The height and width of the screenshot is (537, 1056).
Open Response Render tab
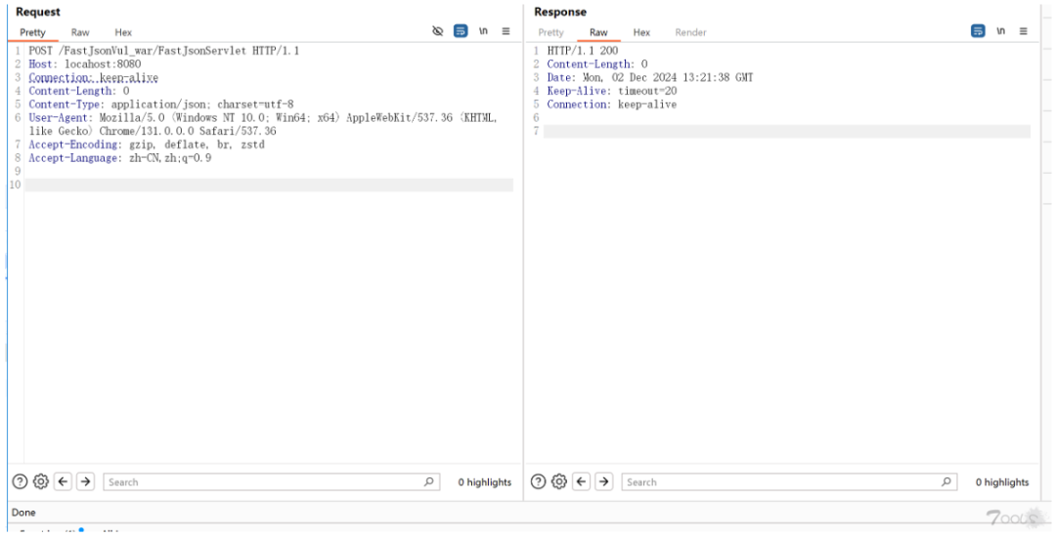coord(691,32)
